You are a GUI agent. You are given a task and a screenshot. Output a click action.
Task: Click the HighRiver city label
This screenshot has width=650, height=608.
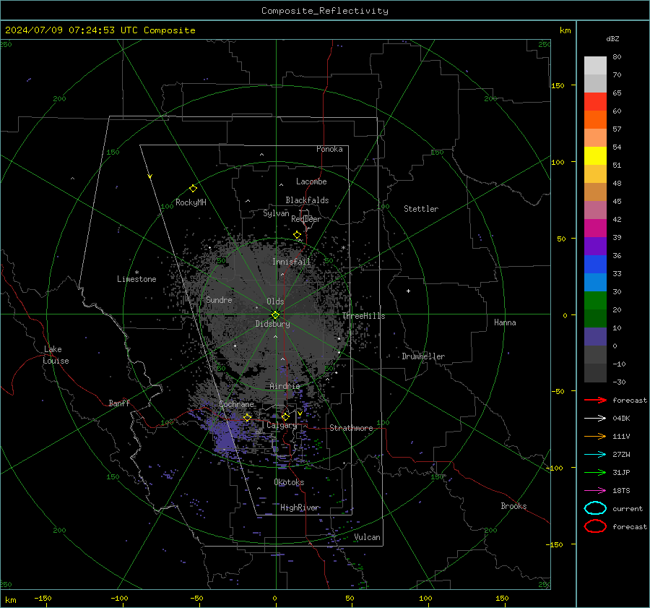click(299, 508)
